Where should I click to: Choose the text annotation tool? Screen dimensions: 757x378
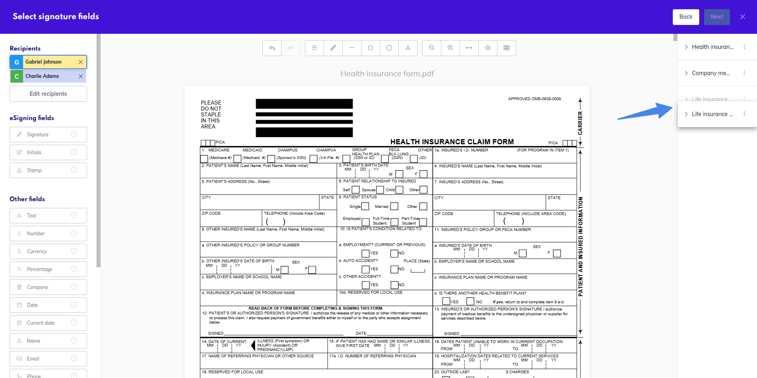click(408, 48)
